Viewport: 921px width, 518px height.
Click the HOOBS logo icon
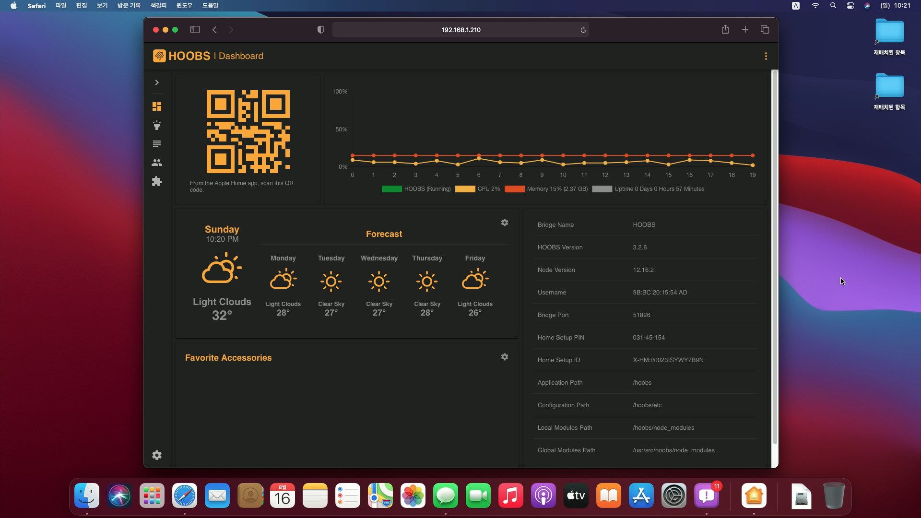[x=159, y=56]
